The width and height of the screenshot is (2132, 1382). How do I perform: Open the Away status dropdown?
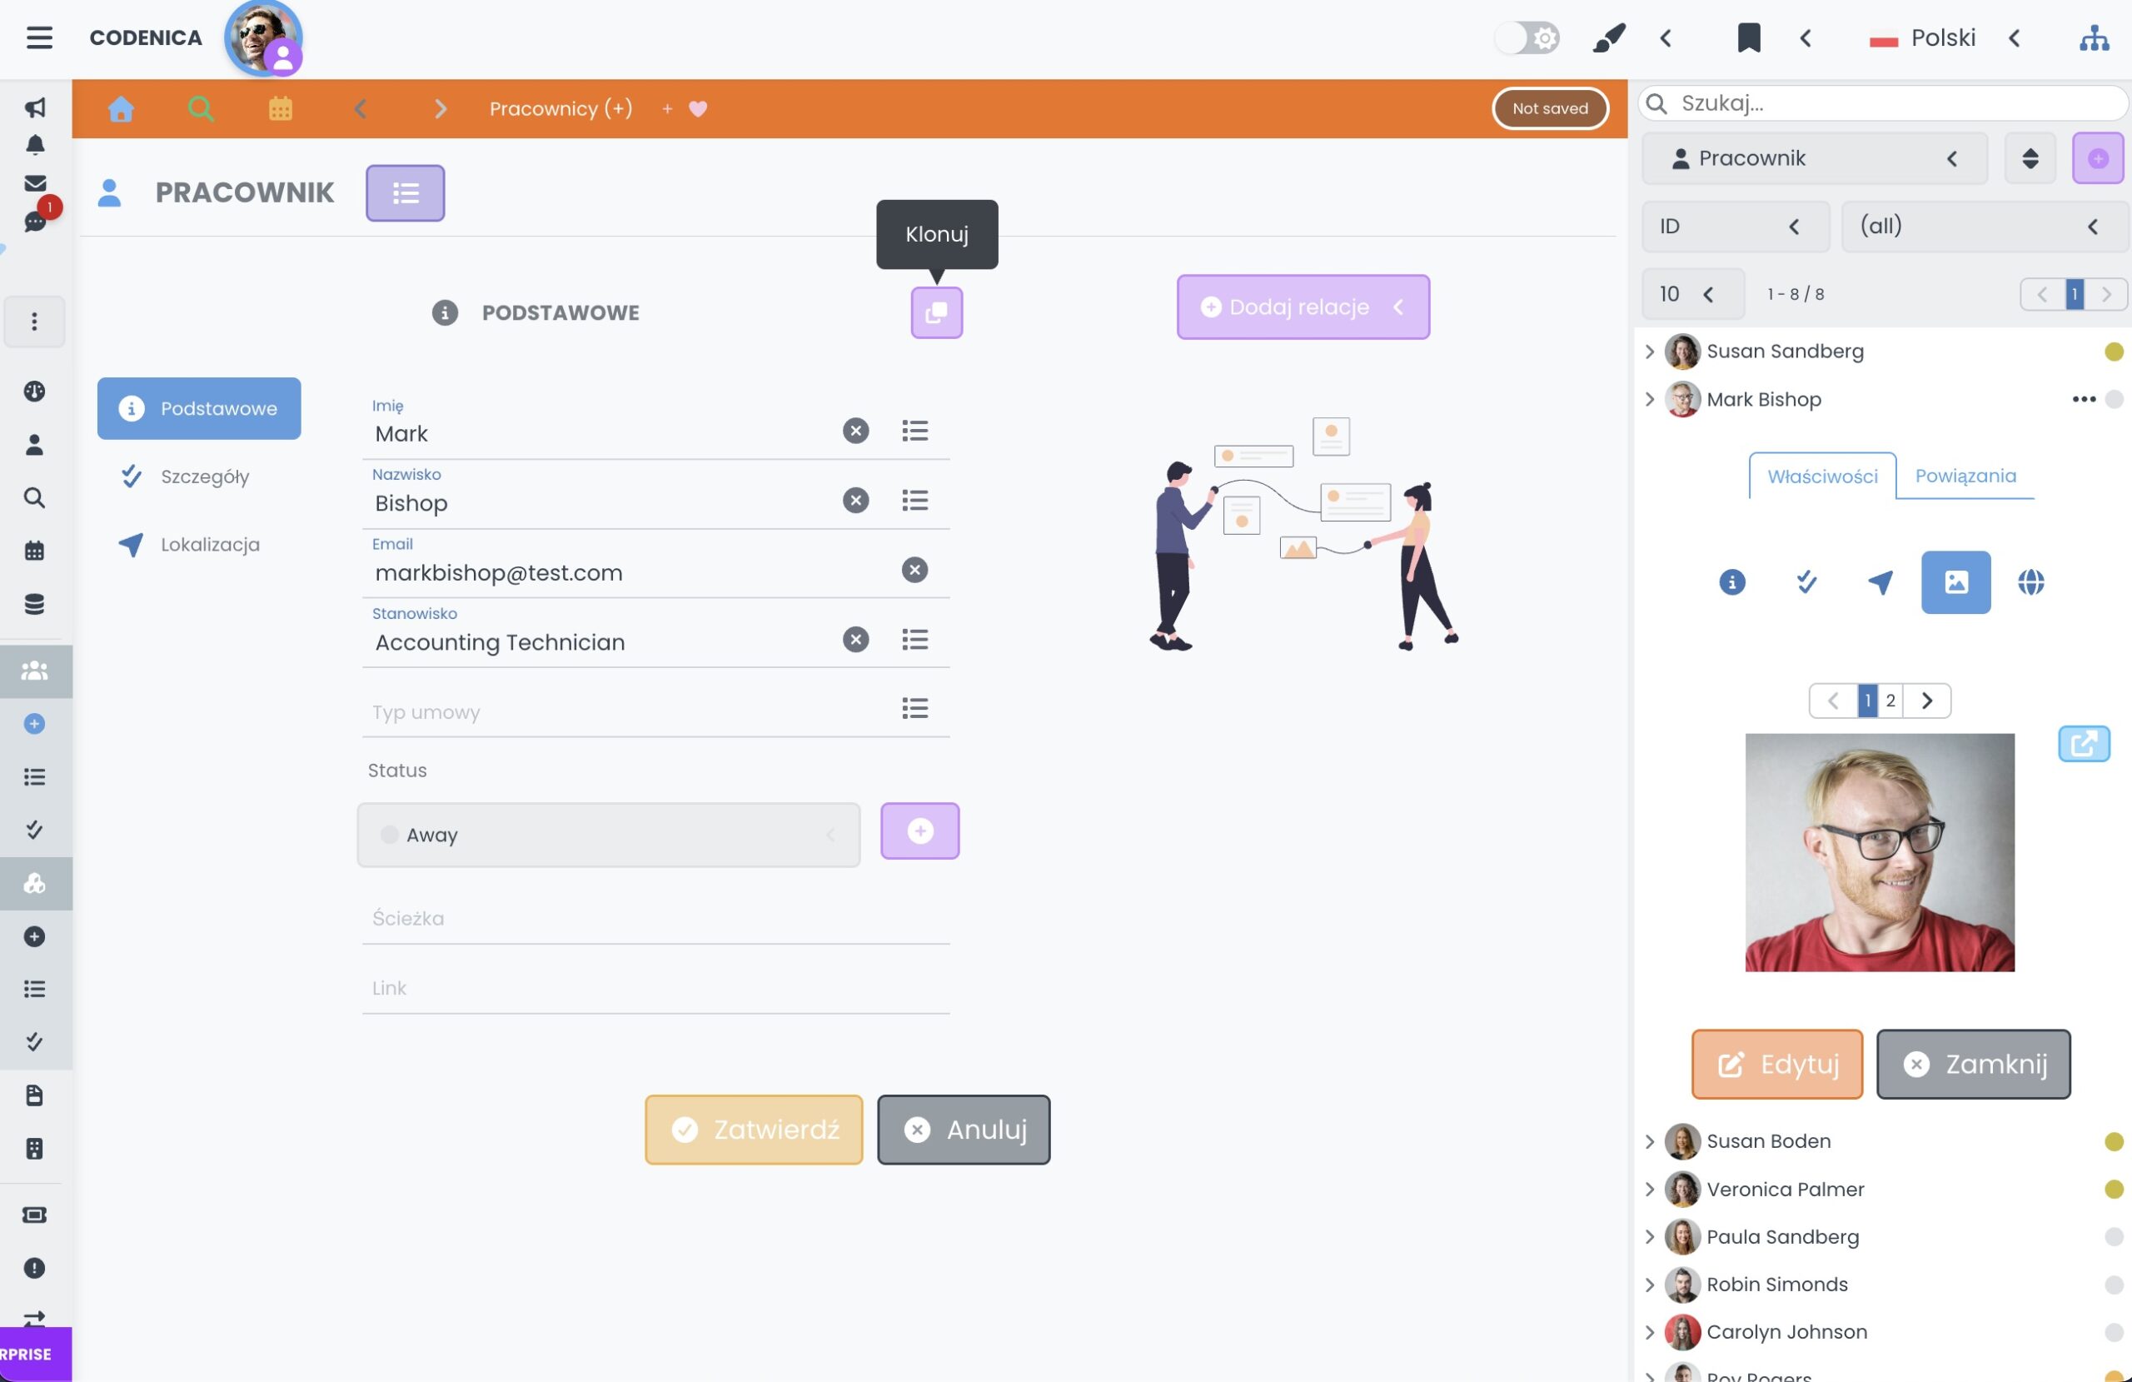pos(608,835)
